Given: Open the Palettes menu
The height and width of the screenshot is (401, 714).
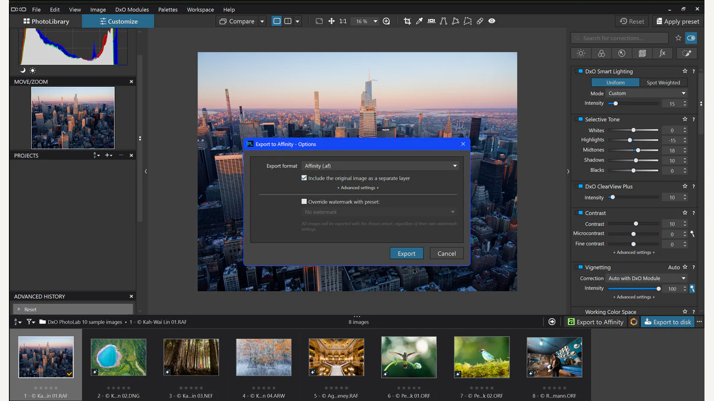Looking at the screenshot, I should [168, 10].
